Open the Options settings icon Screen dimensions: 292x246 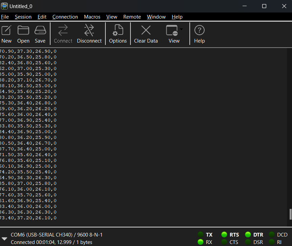pyautogui.click(x=118, y=30)
